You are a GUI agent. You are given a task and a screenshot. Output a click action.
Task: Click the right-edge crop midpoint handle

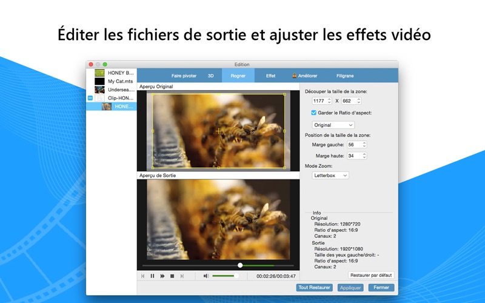[284, 131]
